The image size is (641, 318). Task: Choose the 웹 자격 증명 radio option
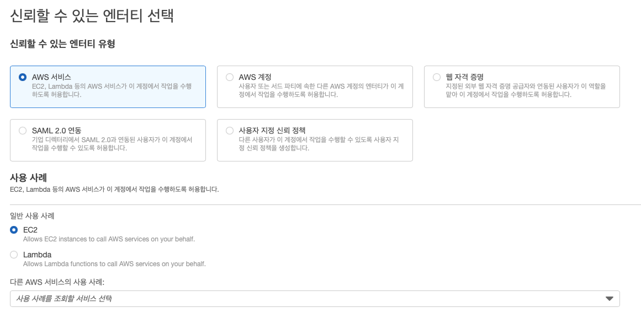[437, 77]
